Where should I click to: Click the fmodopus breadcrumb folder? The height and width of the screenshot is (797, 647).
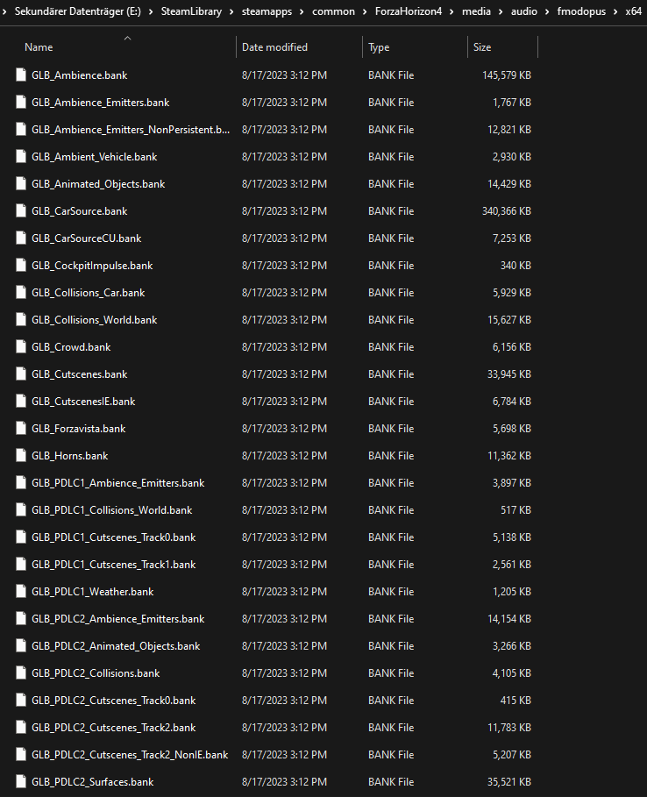tap(581, 11)
